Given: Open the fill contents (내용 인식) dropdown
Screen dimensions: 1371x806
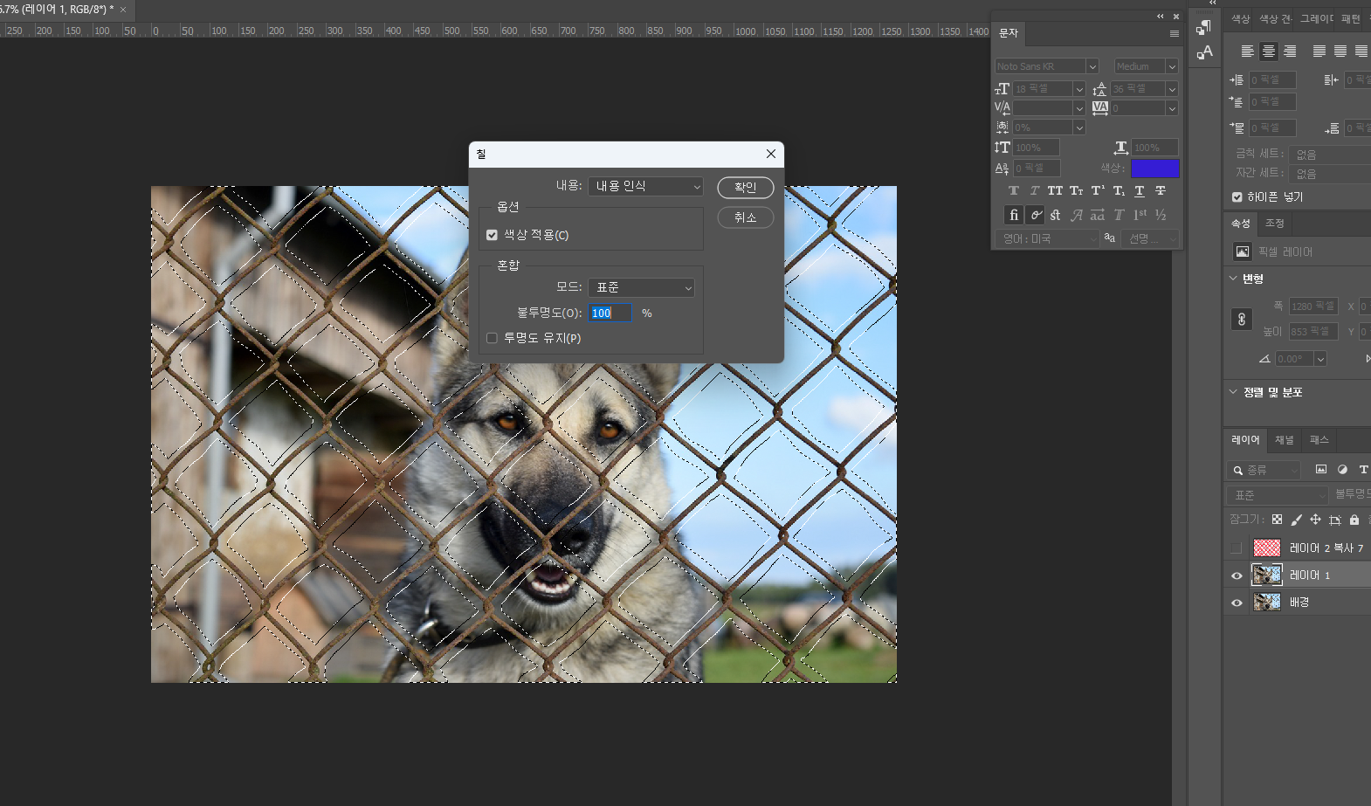Looking at the screenshot, I should tap(645, 186).
